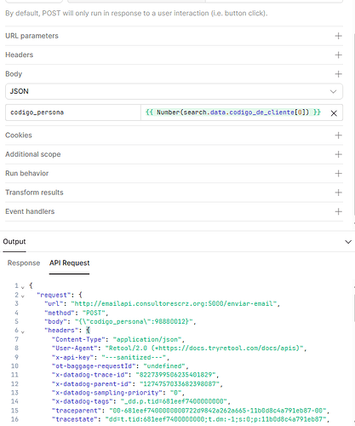Edit the codigo_persona key field
The width and height of the screenshot is (355, 426).
coord(73,112)
